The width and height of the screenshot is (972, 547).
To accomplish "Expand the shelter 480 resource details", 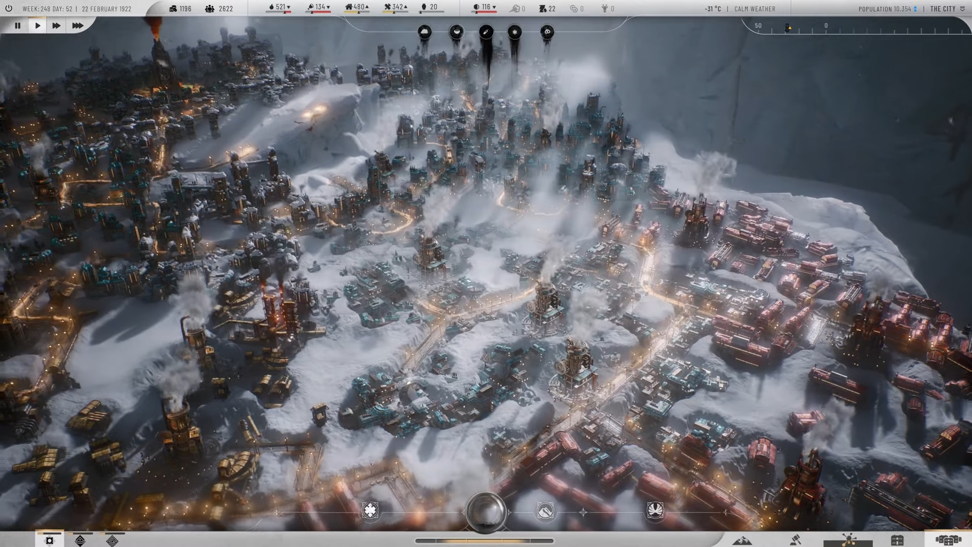I will [x=357, y=8].
